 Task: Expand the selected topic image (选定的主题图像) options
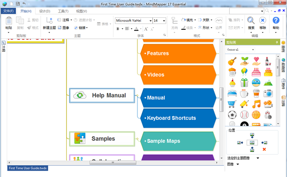pyautogui.click(x=258, y=158)
